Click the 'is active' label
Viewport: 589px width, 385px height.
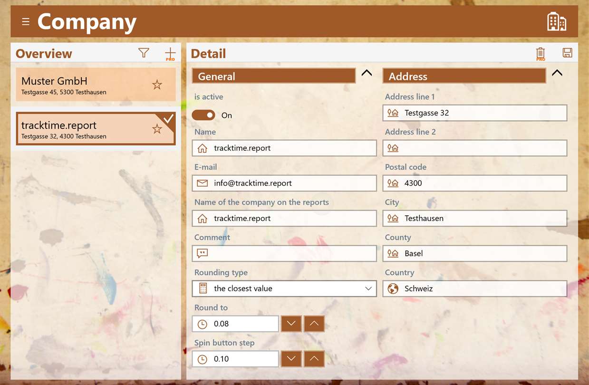coord(209,96)
